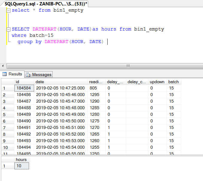Click the id column header

(x=24, y=82)
